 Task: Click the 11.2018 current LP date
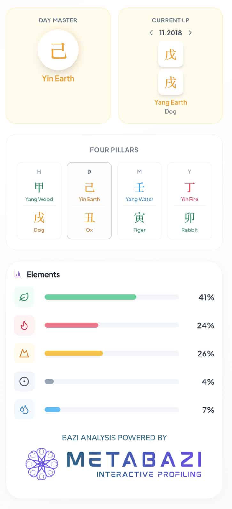pyautogui.click(x=170, y=33)
